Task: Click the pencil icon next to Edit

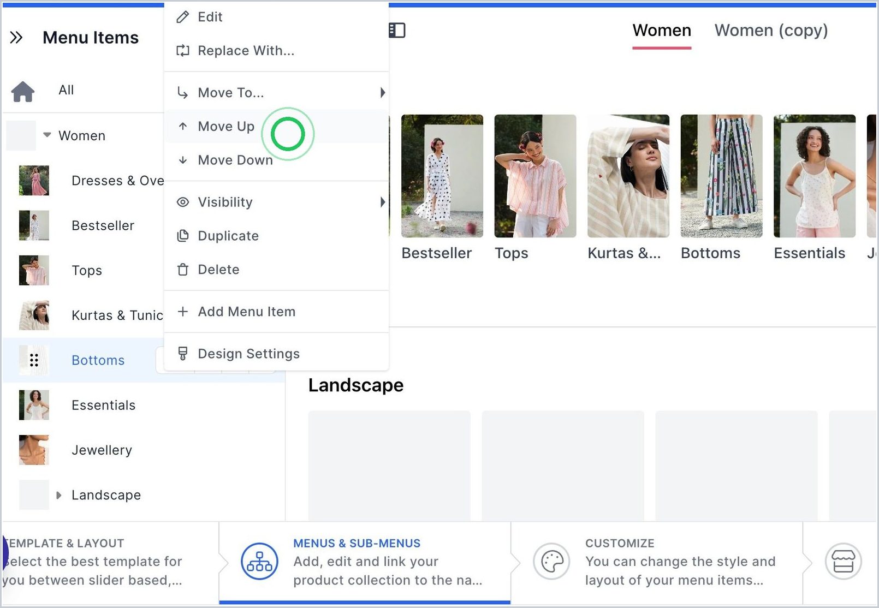Action: 183,17
